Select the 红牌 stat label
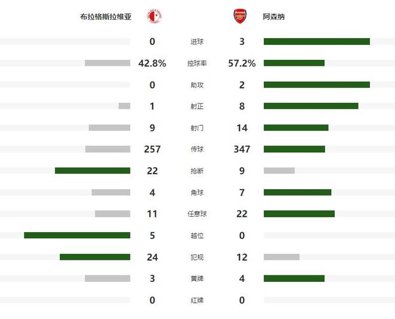 pos(197,300)
